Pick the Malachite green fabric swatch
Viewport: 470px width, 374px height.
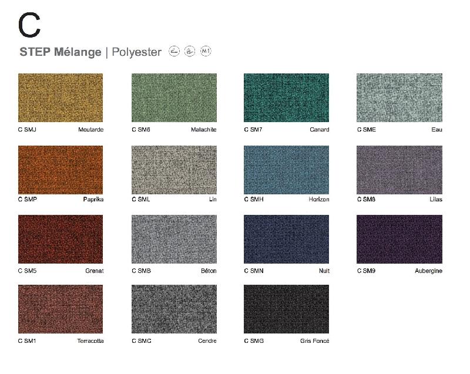pyautogui.click(x=174, y=97)
